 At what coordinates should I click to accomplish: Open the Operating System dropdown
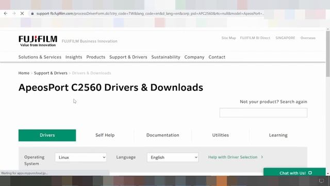click(80, 157)
